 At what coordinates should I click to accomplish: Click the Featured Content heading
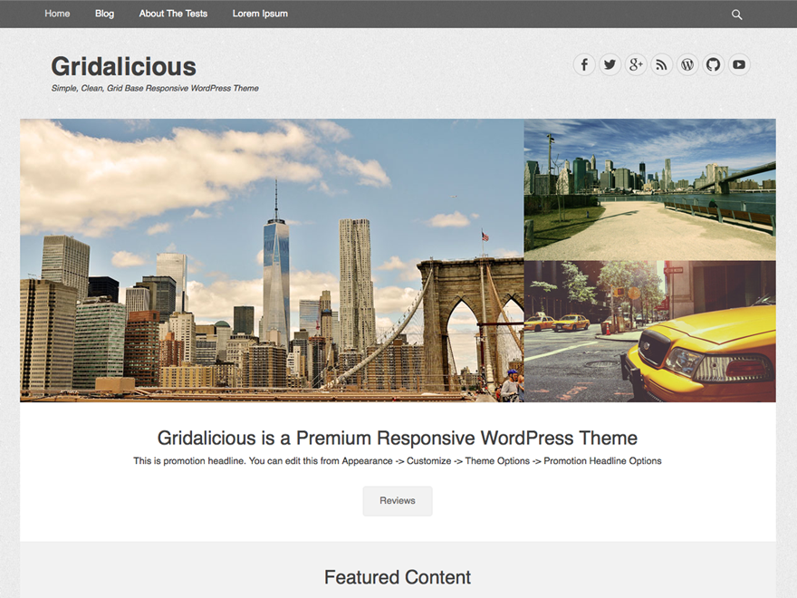[398, 577]
